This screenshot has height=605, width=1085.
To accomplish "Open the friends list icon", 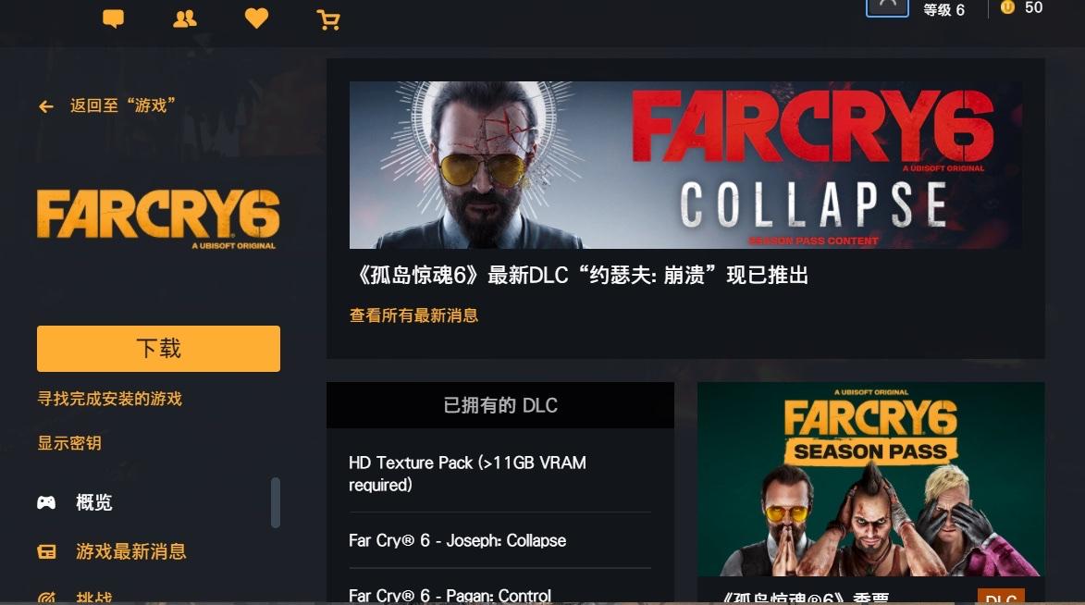I will coord(185,19).
